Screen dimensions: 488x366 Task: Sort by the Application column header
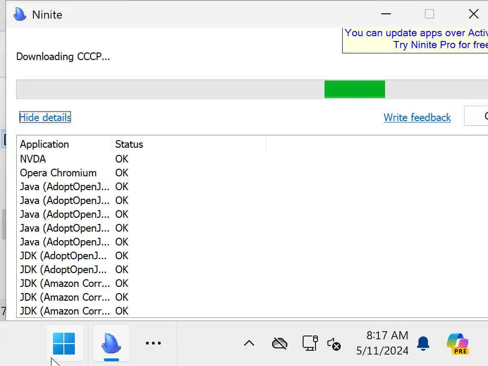(64, 144)
